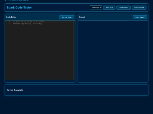153x114 pixels.
Task: Click the Saved Snippets heading
Action: 15,90
